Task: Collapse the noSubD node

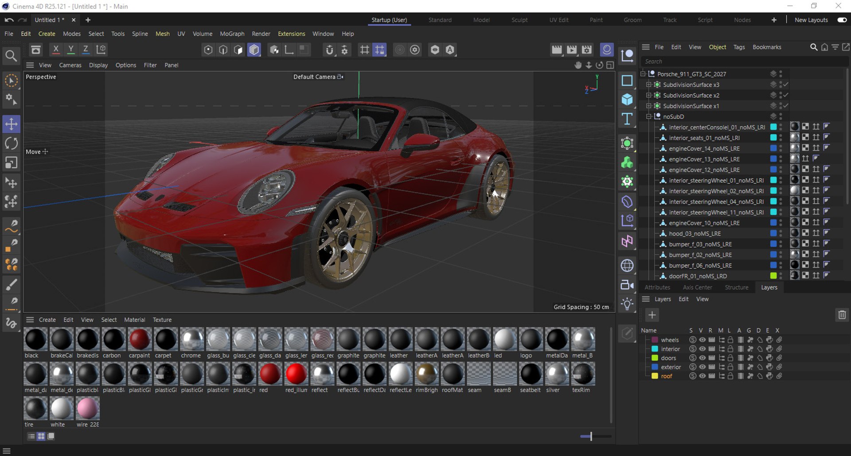Action: [x=648, y=116]
